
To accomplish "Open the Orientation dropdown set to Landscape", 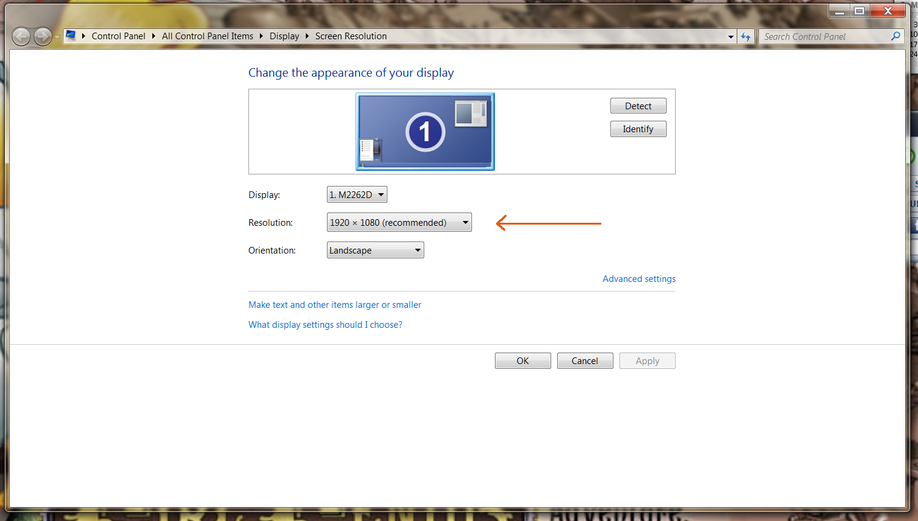I will coord(375,250).
